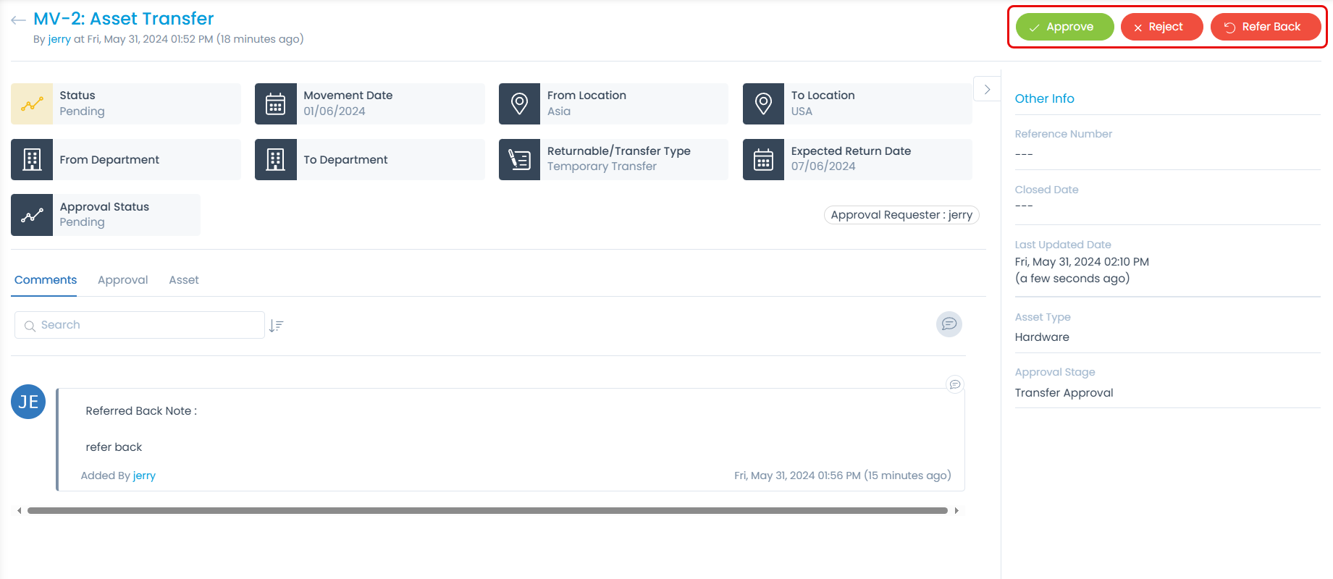Toggle the comment sort order icon
Image resolution: width=1333 pixels, height=579 pixels.
point(276,326)
